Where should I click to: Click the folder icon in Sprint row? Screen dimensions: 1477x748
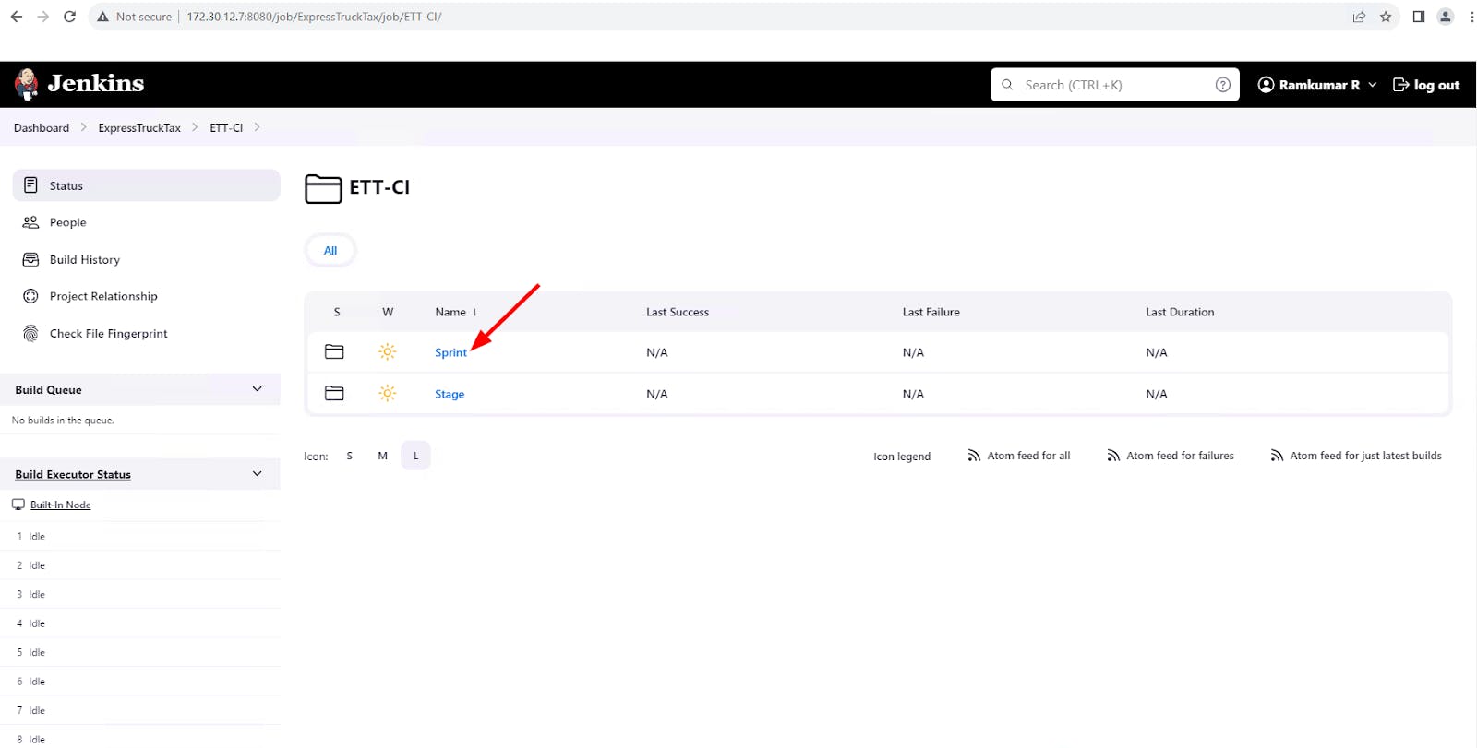pos(334,351)
